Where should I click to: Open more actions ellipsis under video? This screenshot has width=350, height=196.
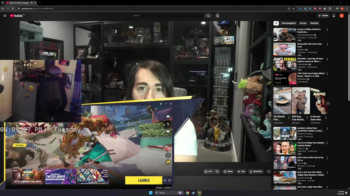pyautogui.click(x=269, y=171)
